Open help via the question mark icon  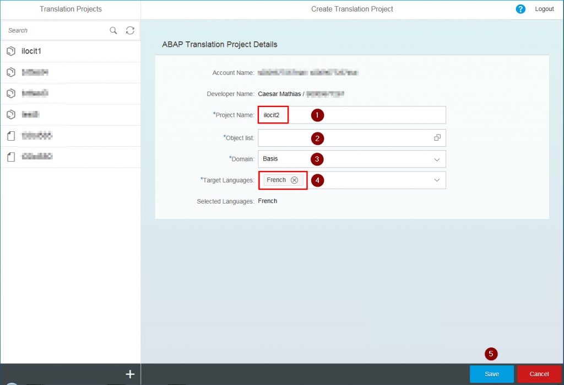pos(520,9)
